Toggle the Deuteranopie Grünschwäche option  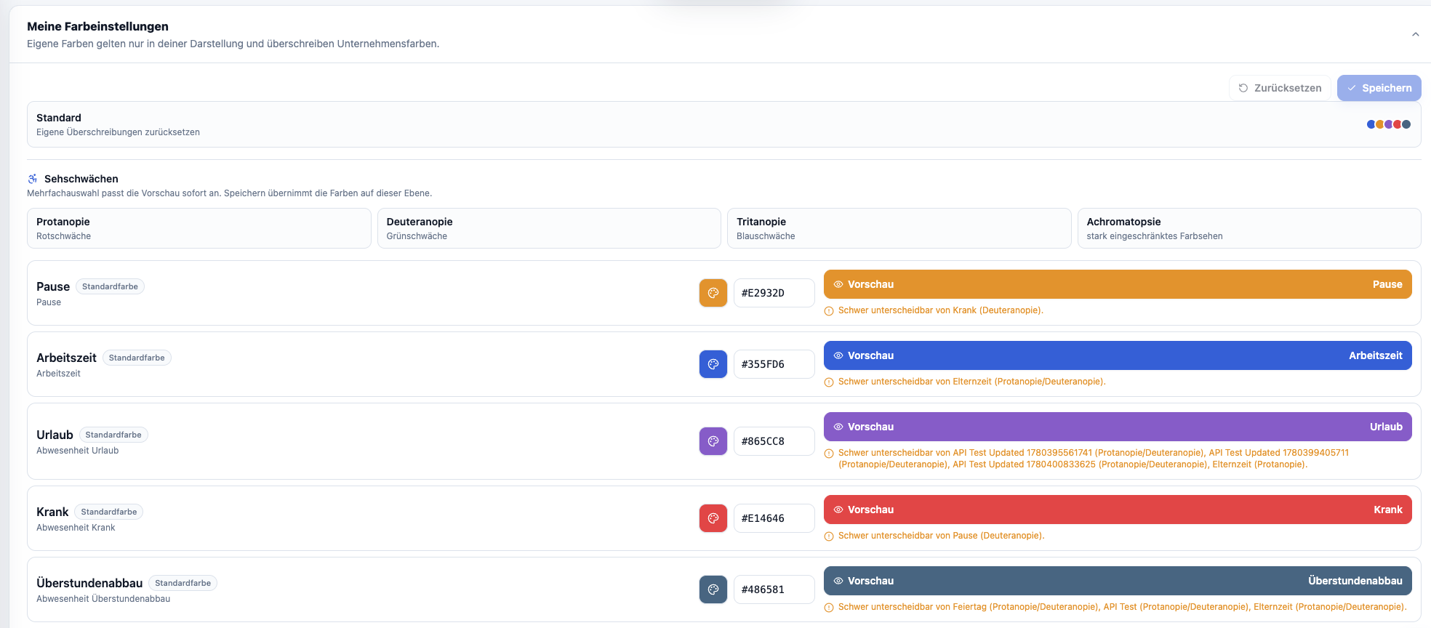tap(549, 228)
